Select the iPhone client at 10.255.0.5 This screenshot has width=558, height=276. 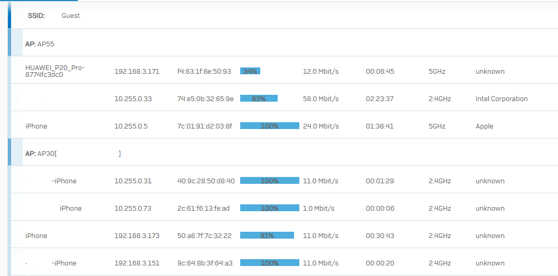pos(36,126)
